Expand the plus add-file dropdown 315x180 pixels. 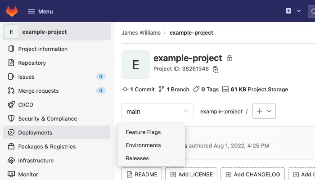coord(264,111)
